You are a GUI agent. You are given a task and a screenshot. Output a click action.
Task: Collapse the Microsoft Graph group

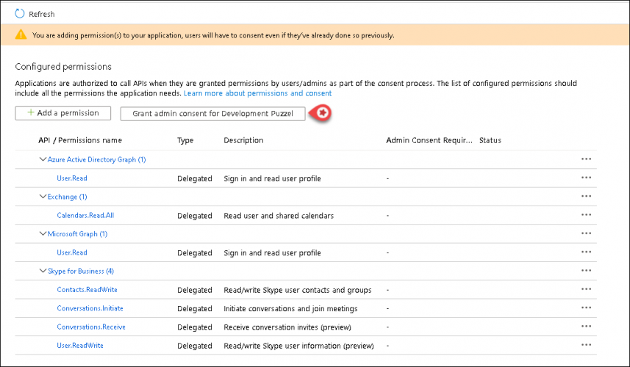[42, 234]
